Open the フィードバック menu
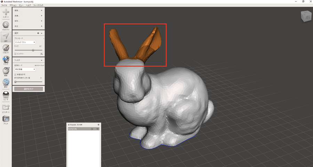This screenshot has width=313, height=167. (x=38, y=5)
